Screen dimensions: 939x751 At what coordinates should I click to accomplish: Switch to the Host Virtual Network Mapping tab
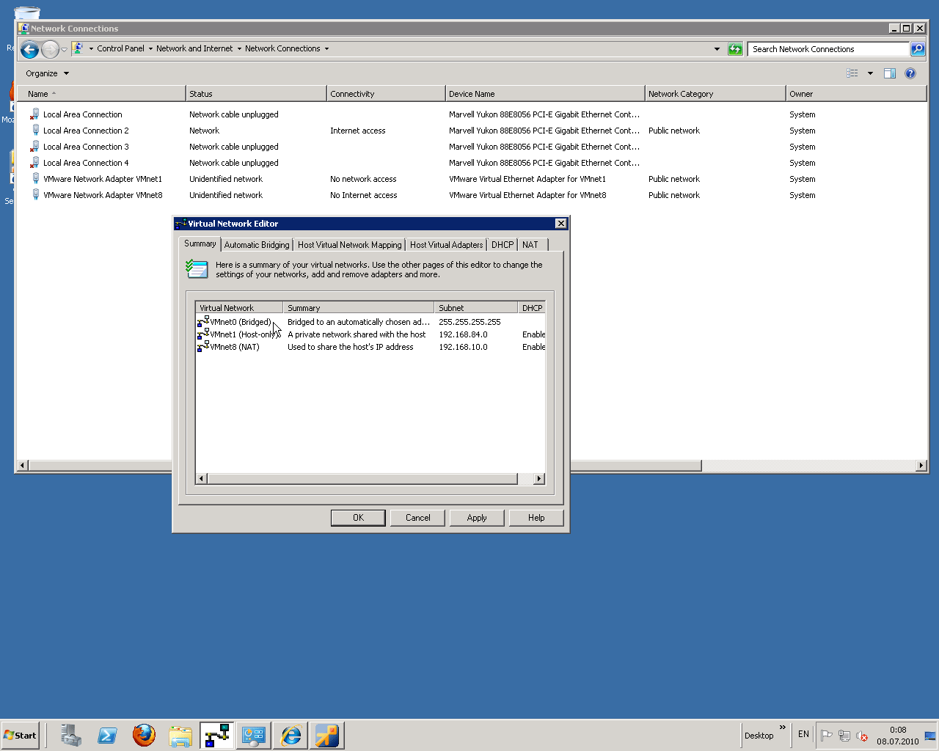pos(350,245)
